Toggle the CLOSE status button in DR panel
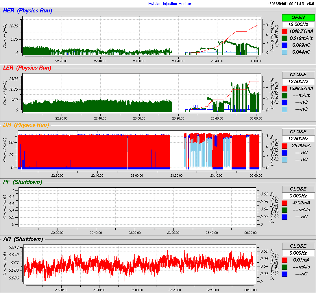 (298, 132)
